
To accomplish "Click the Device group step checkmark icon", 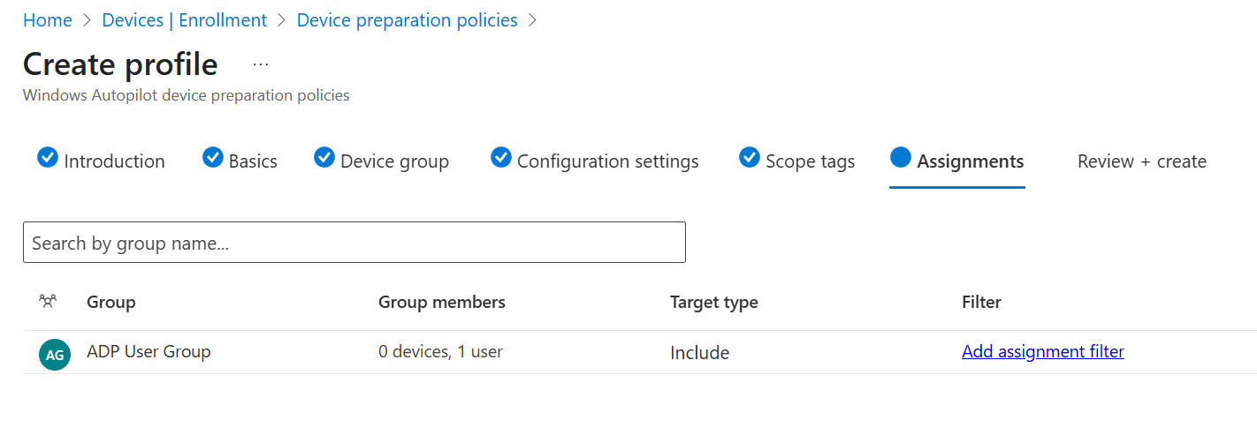I will point(324,158).
